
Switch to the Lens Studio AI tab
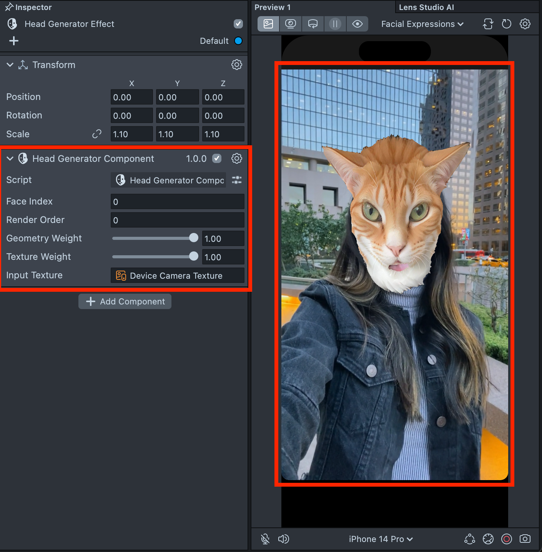(426, 7)
